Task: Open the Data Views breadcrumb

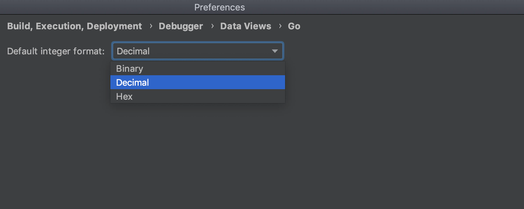Action: pos(246,26)
